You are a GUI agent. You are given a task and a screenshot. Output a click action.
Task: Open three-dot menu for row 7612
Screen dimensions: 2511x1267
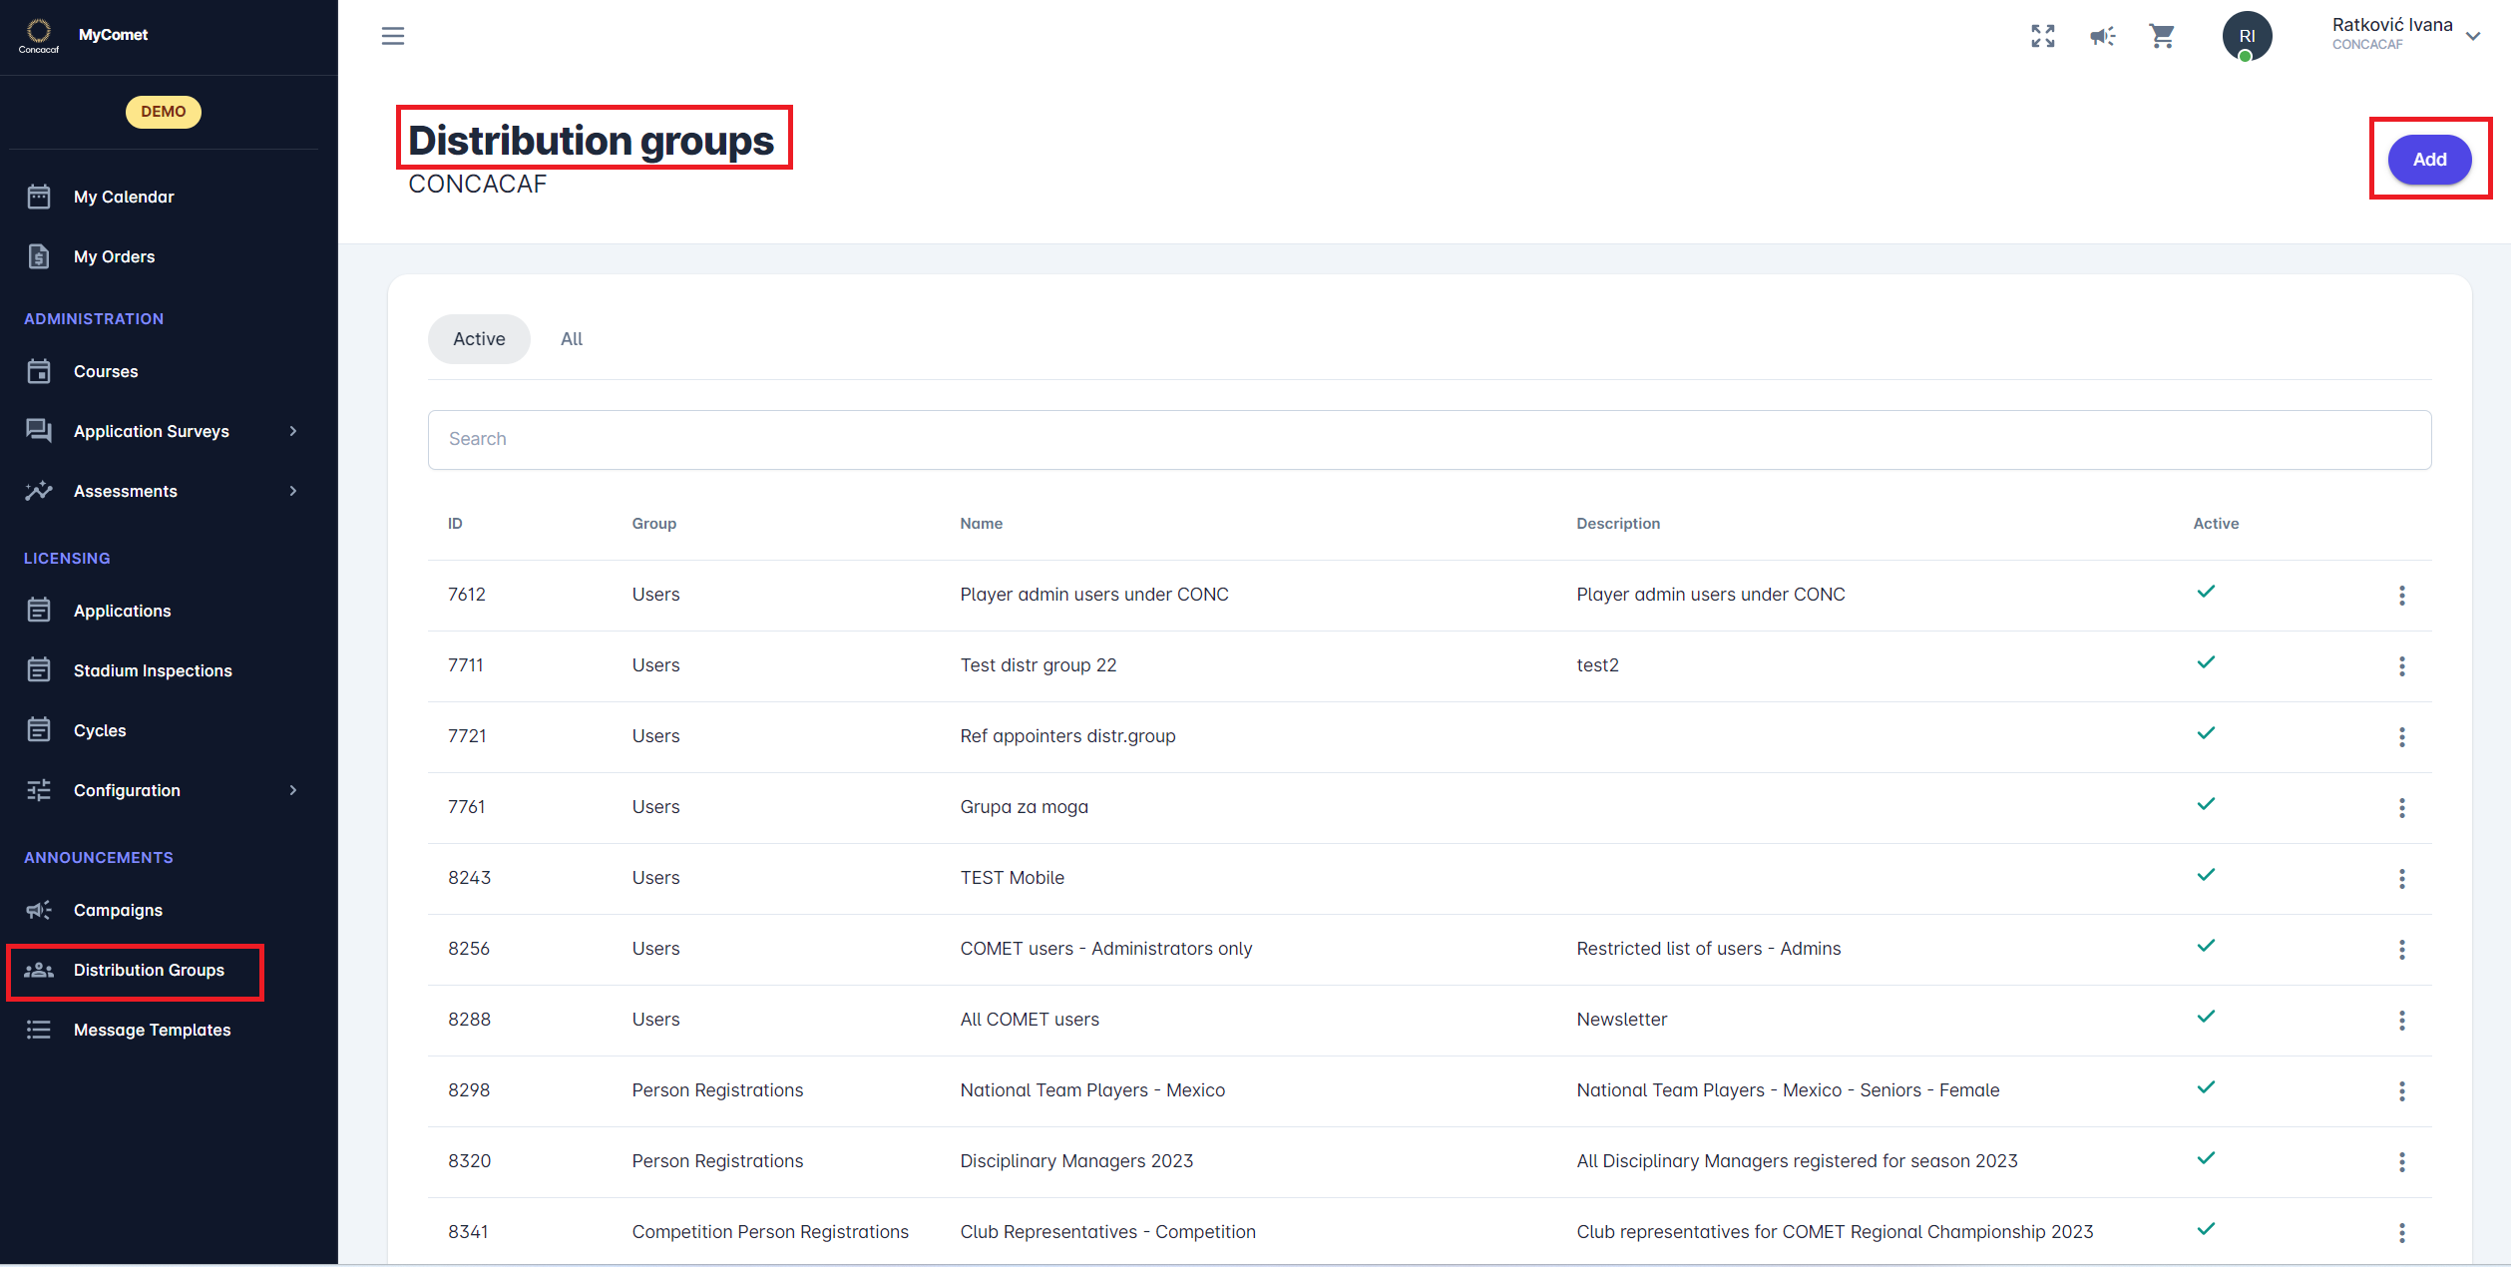[2401, 596]
